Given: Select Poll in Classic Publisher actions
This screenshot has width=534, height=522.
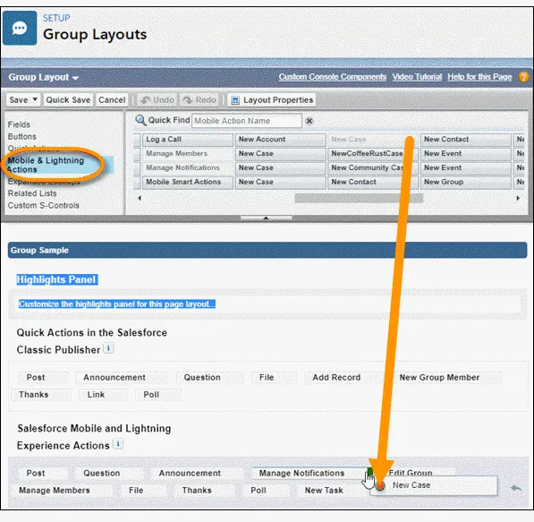Looking at the screenshot, I should [158, 395].
